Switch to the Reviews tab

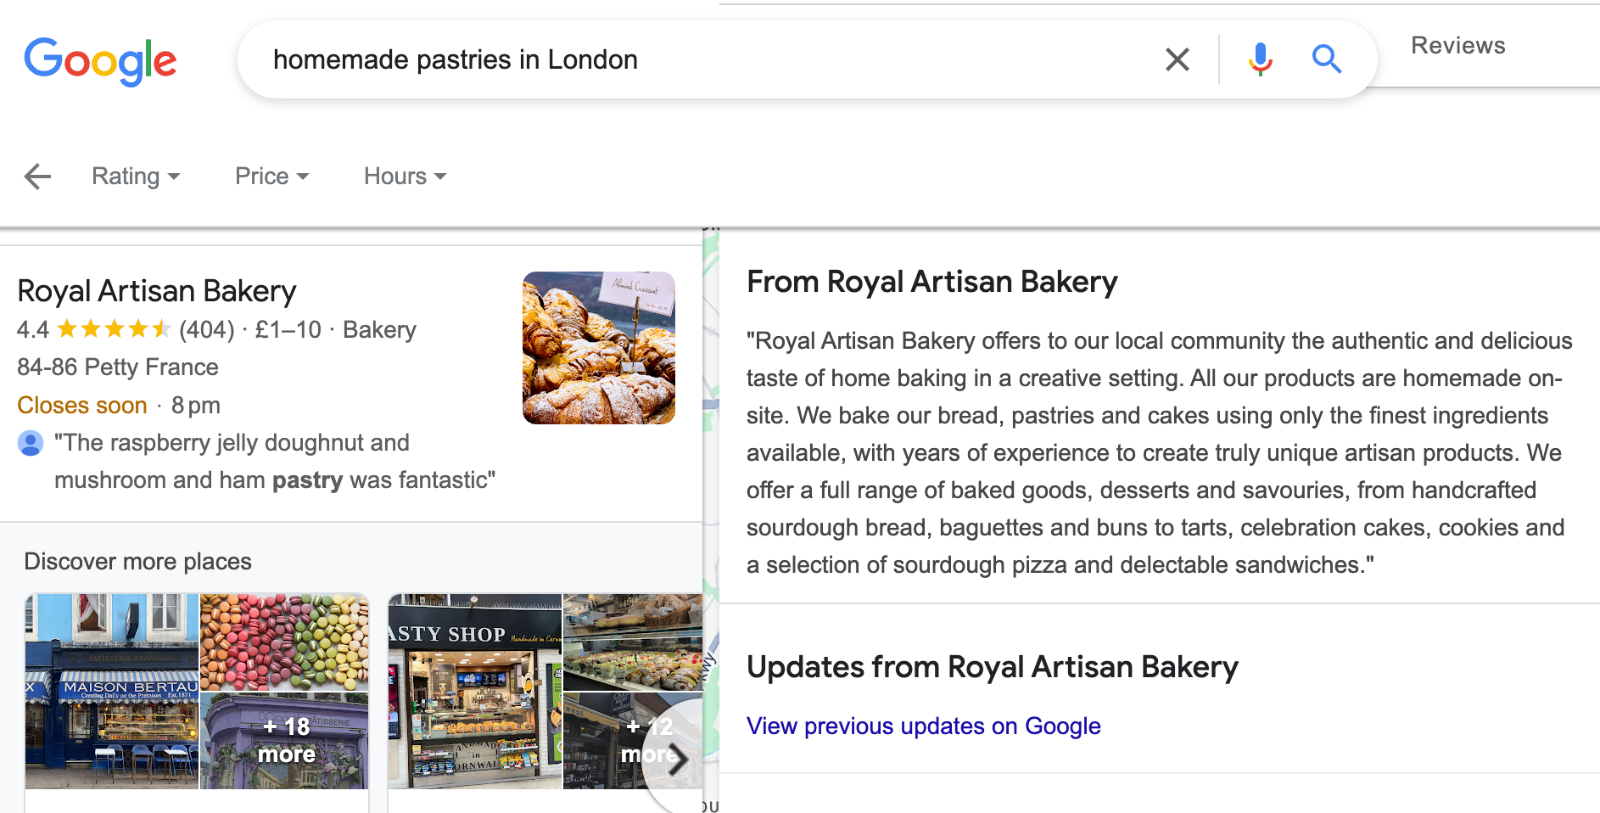coord(1457,46)
